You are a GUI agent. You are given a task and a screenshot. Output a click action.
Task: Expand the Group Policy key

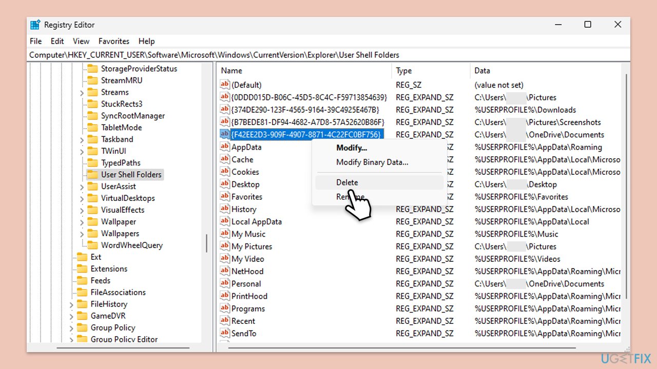coord(71,328)
